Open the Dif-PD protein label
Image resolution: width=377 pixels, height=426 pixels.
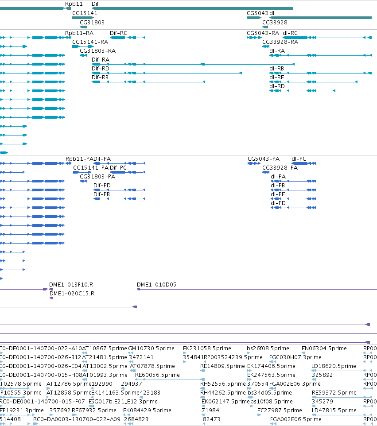click(102, 186)
